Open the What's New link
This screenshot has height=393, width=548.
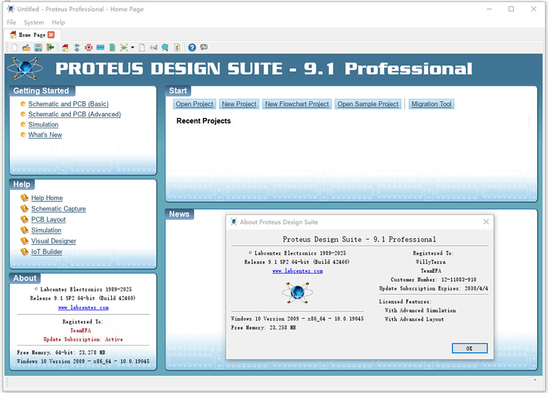pyautogui.click(x=45, y=135)
